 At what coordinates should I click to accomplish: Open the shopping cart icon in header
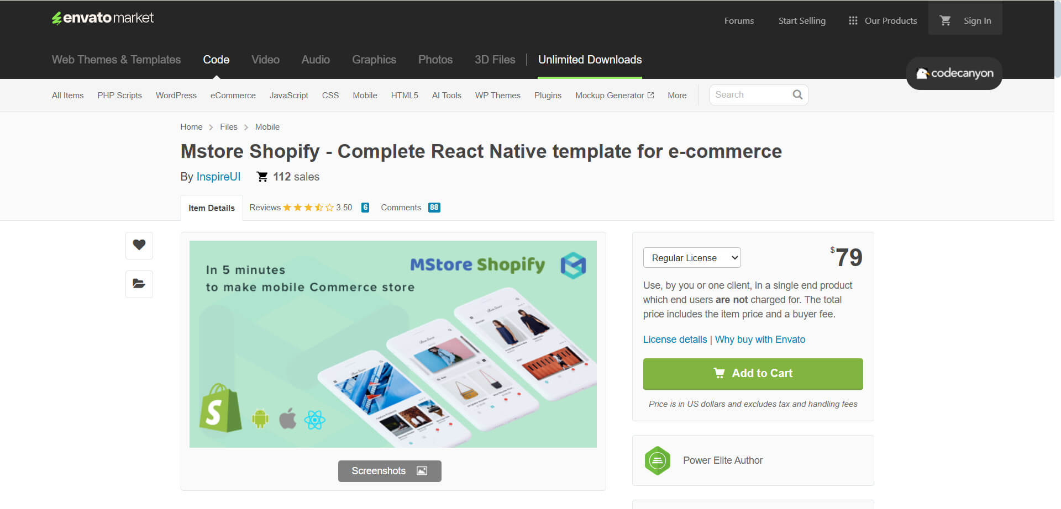point(946,20)
